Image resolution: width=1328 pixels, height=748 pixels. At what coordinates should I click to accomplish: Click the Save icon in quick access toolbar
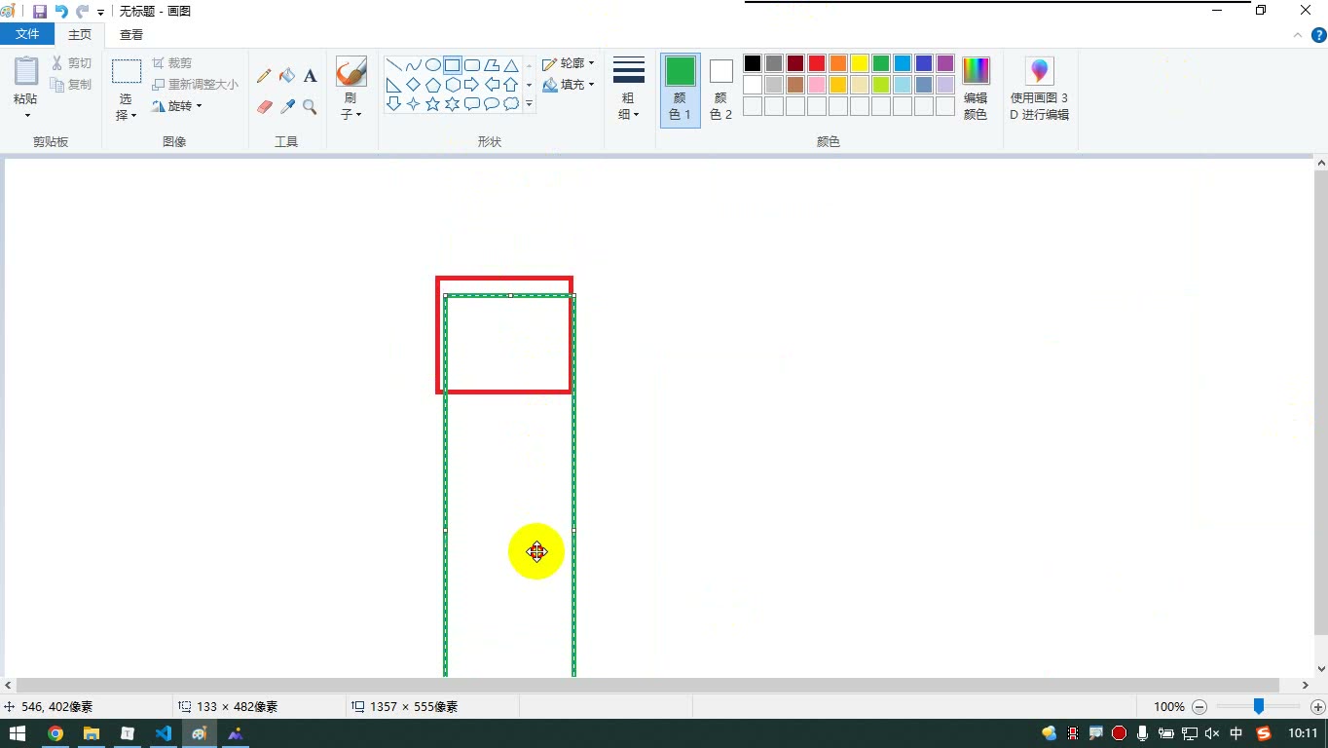pyautogui.click(x=40, y=12)
